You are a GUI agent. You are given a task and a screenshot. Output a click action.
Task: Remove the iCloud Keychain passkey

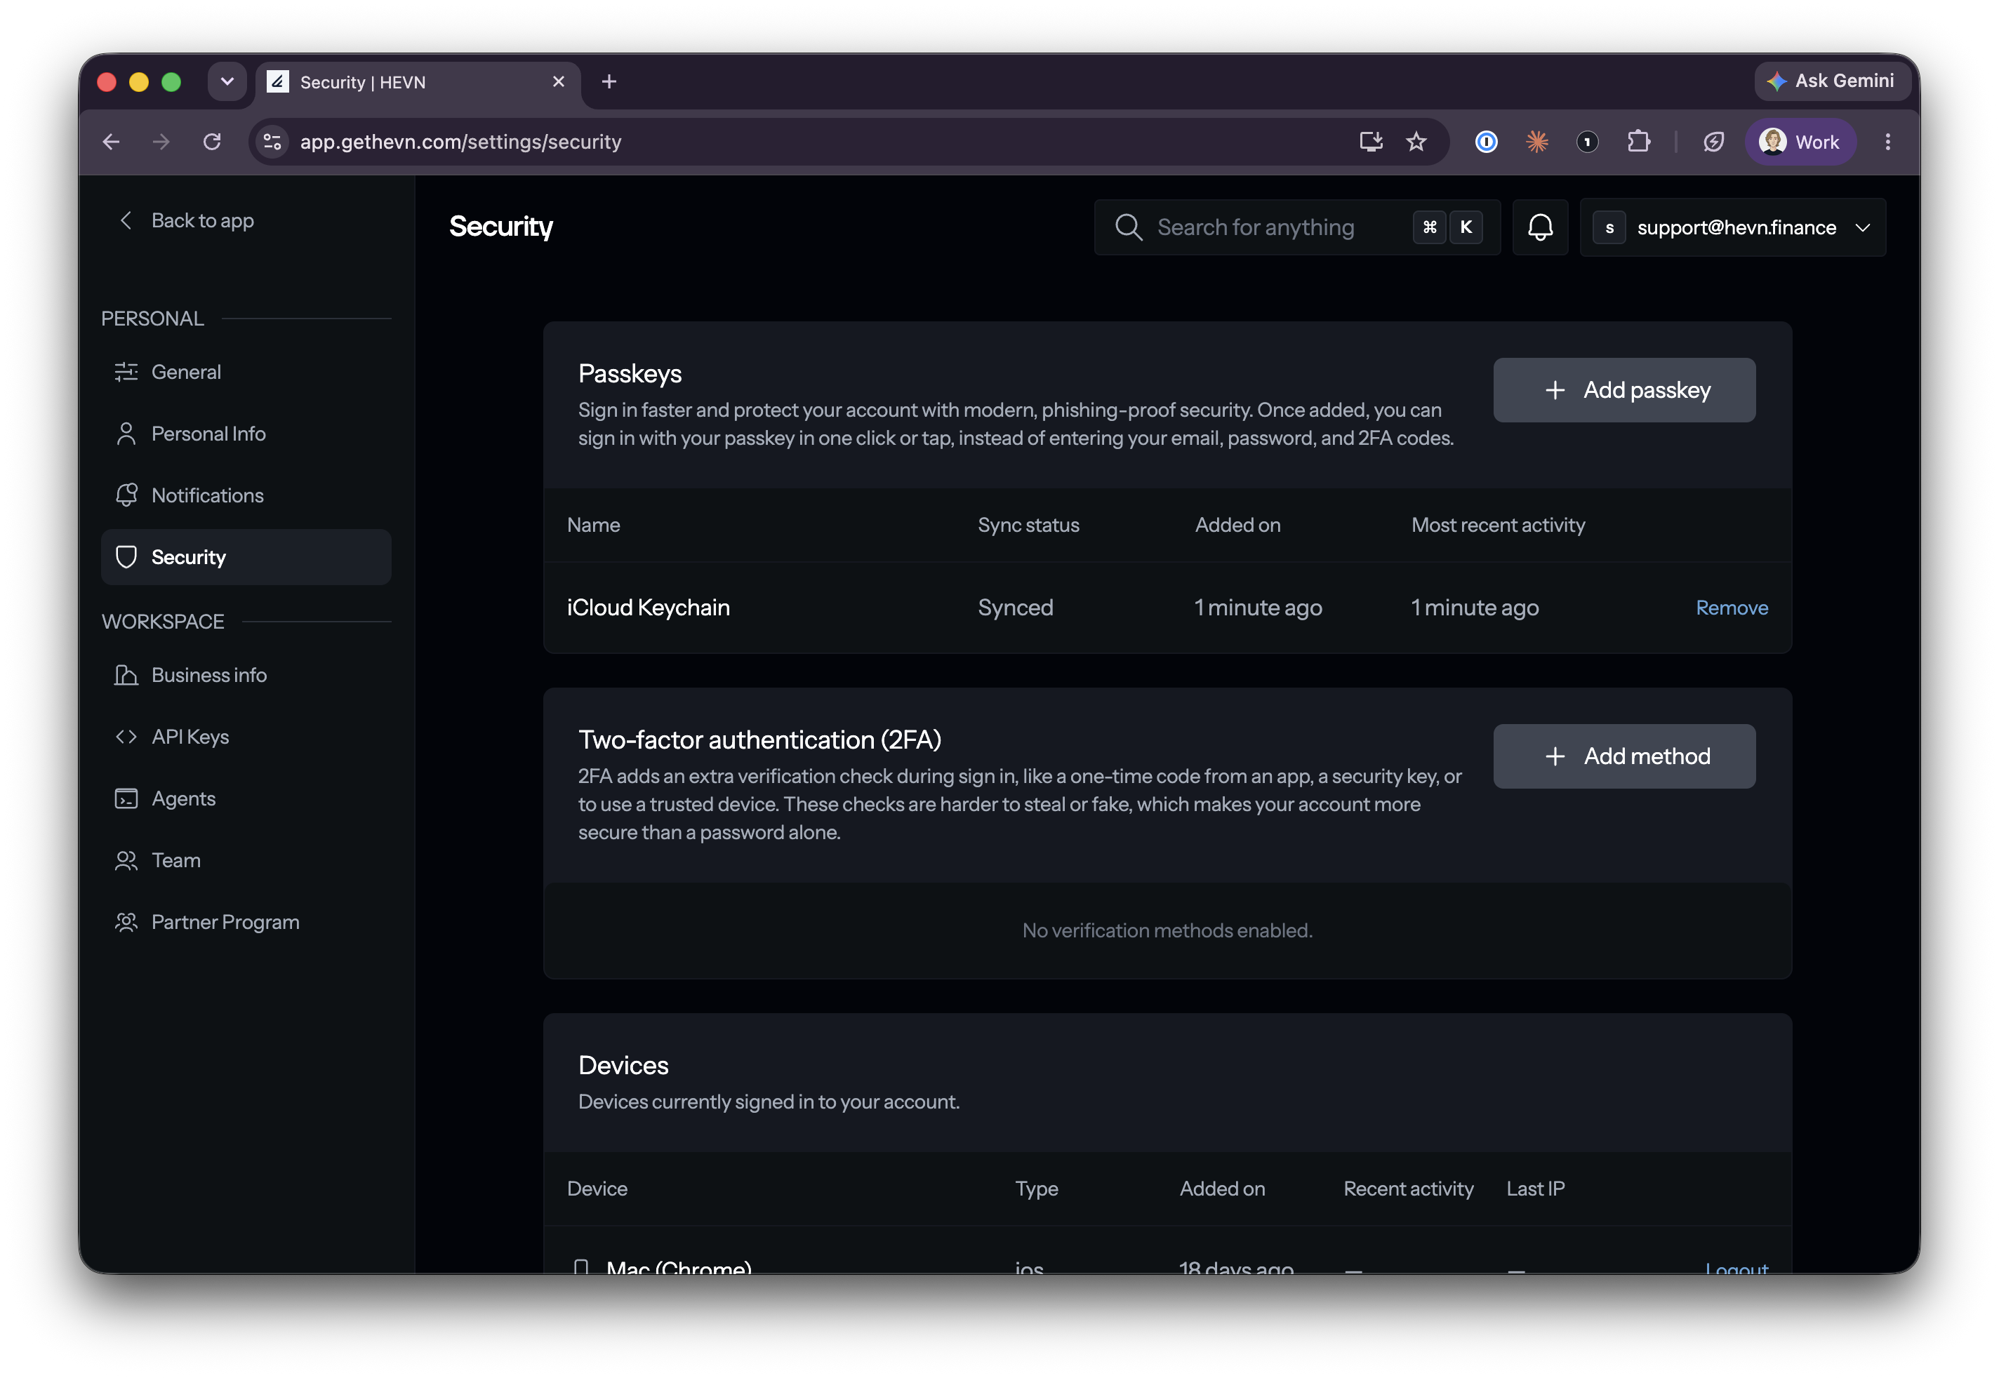[1732, 608]
